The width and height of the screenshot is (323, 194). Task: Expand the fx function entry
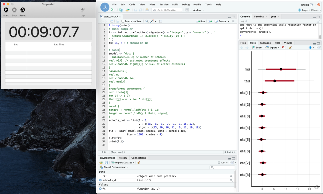point(100,189)
